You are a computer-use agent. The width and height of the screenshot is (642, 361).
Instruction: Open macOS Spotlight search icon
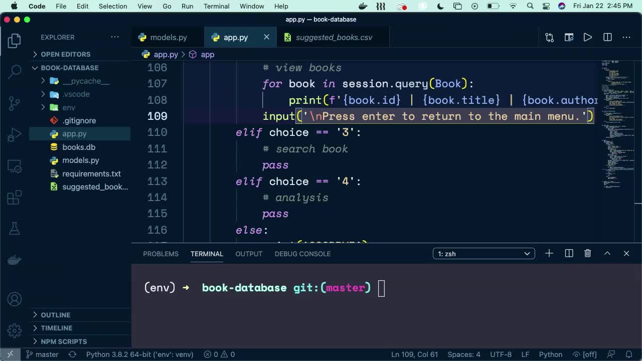tap(530, 6)
